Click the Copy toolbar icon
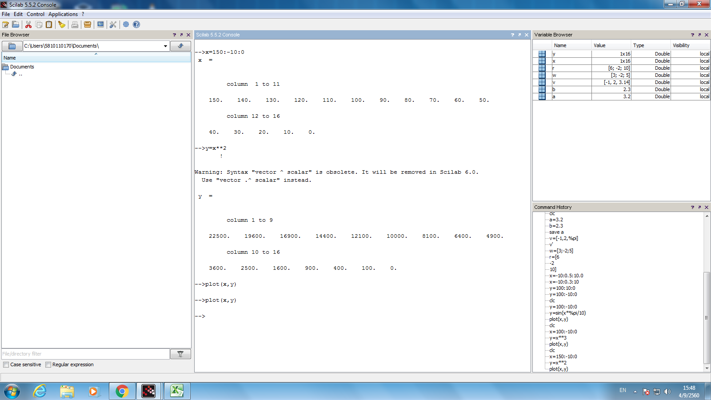711x400 pixels. point(39,24)
